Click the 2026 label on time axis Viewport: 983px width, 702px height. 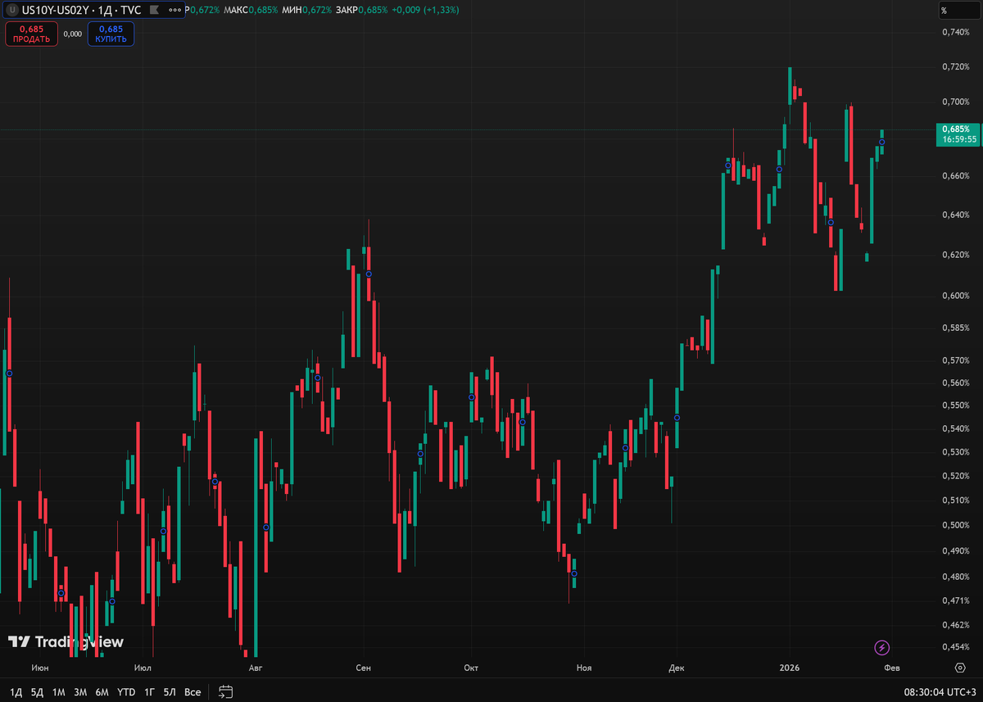tap(790, 668)
